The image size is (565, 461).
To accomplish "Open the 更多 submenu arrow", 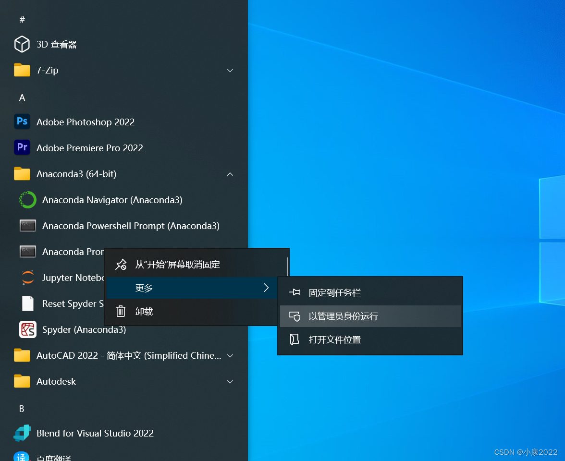I will pyautogui.click(x=266, y=287).
